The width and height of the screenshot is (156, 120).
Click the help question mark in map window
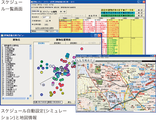[155, 59]
